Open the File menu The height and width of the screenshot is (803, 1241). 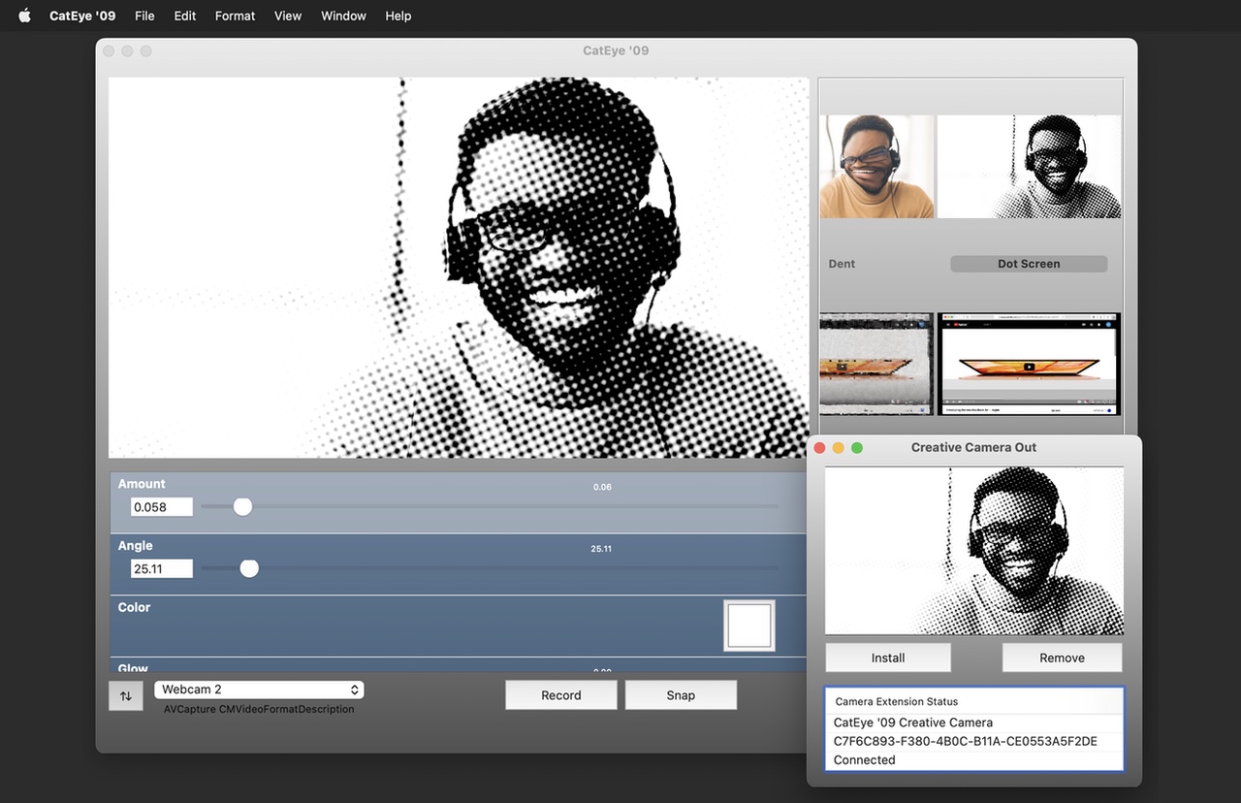pyautogui.click(x=144, y=16)
